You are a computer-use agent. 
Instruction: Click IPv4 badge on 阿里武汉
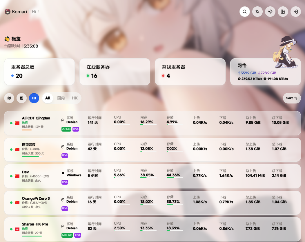pyautogui.click(x=65, y=156)
